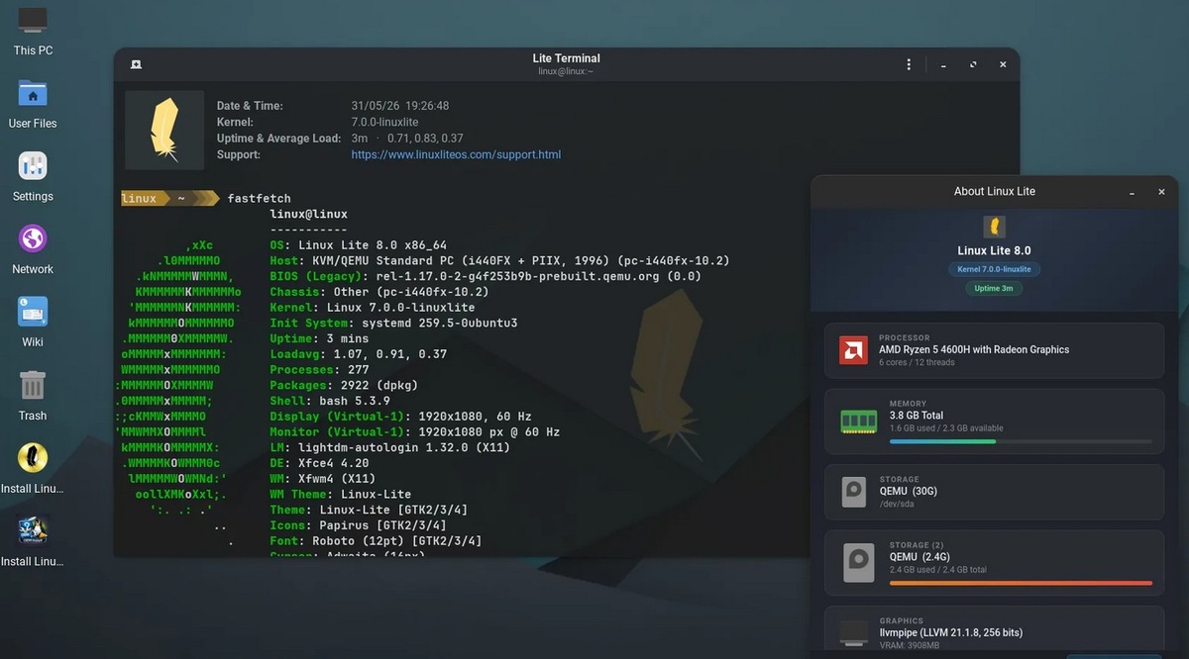This screenshot has height=659, width=1189.
Task: Minimize the Lite Terminal window
Action: pos(943,65)
